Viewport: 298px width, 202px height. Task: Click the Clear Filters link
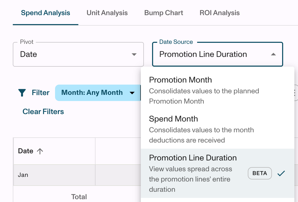[x=43, y=112]
